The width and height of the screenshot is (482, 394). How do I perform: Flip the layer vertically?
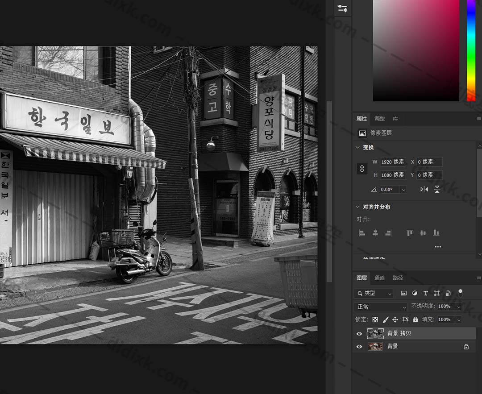[437, 189]
